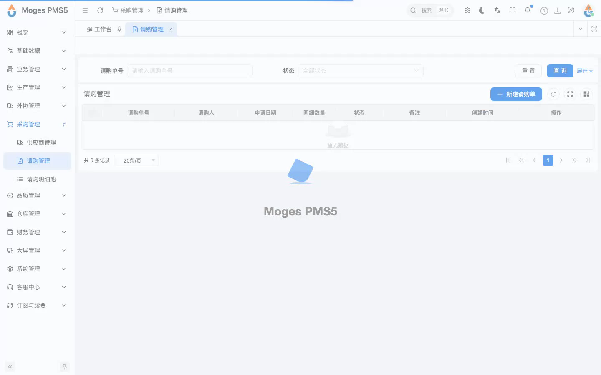The height and width of the screenshot is (375, 601).
Task: Click 明细数量 column header
Action: (314, 112)
